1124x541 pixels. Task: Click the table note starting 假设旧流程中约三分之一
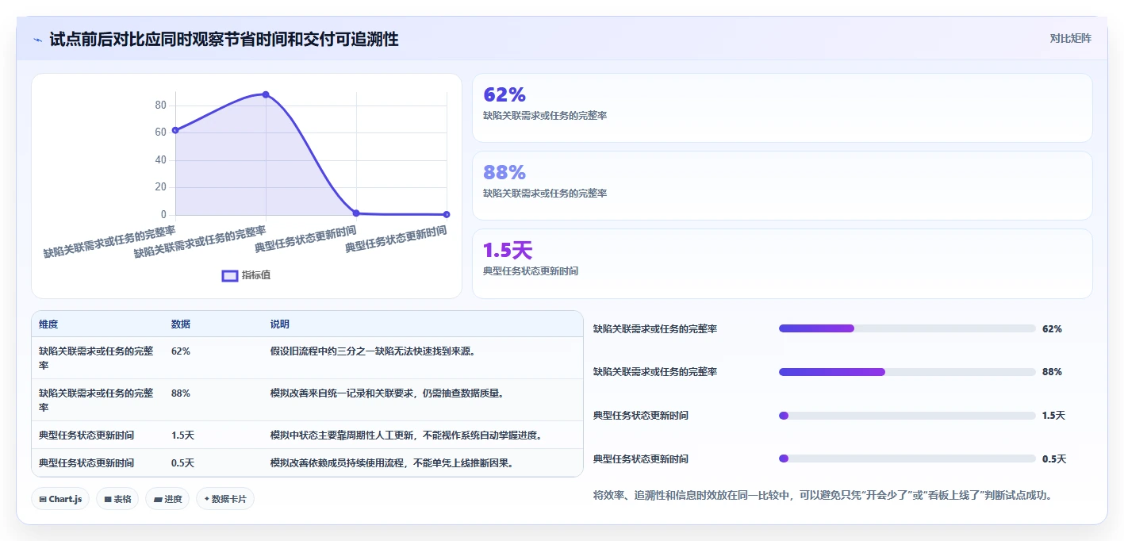(373, 351)
